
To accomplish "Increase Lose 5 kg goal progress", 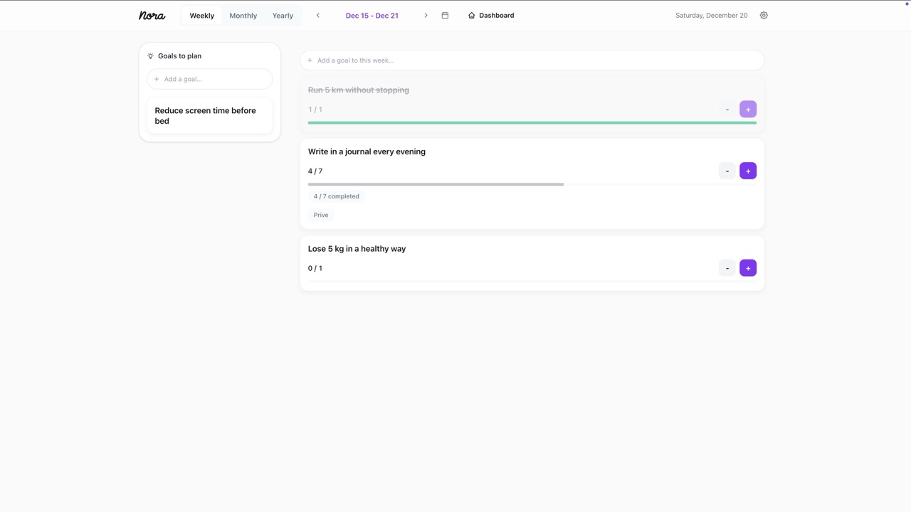I will click(747, 268).
